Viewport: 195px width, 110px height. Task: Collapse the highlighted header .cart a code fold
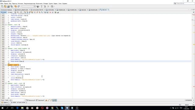(6, 65)
